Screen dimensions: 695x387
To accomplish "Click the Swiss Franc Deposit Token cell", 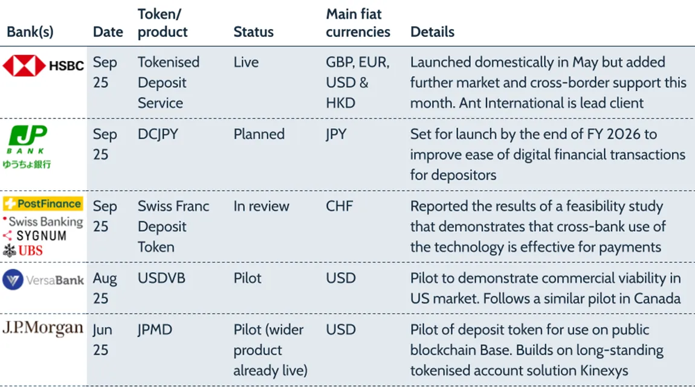I will pos(173,226).
